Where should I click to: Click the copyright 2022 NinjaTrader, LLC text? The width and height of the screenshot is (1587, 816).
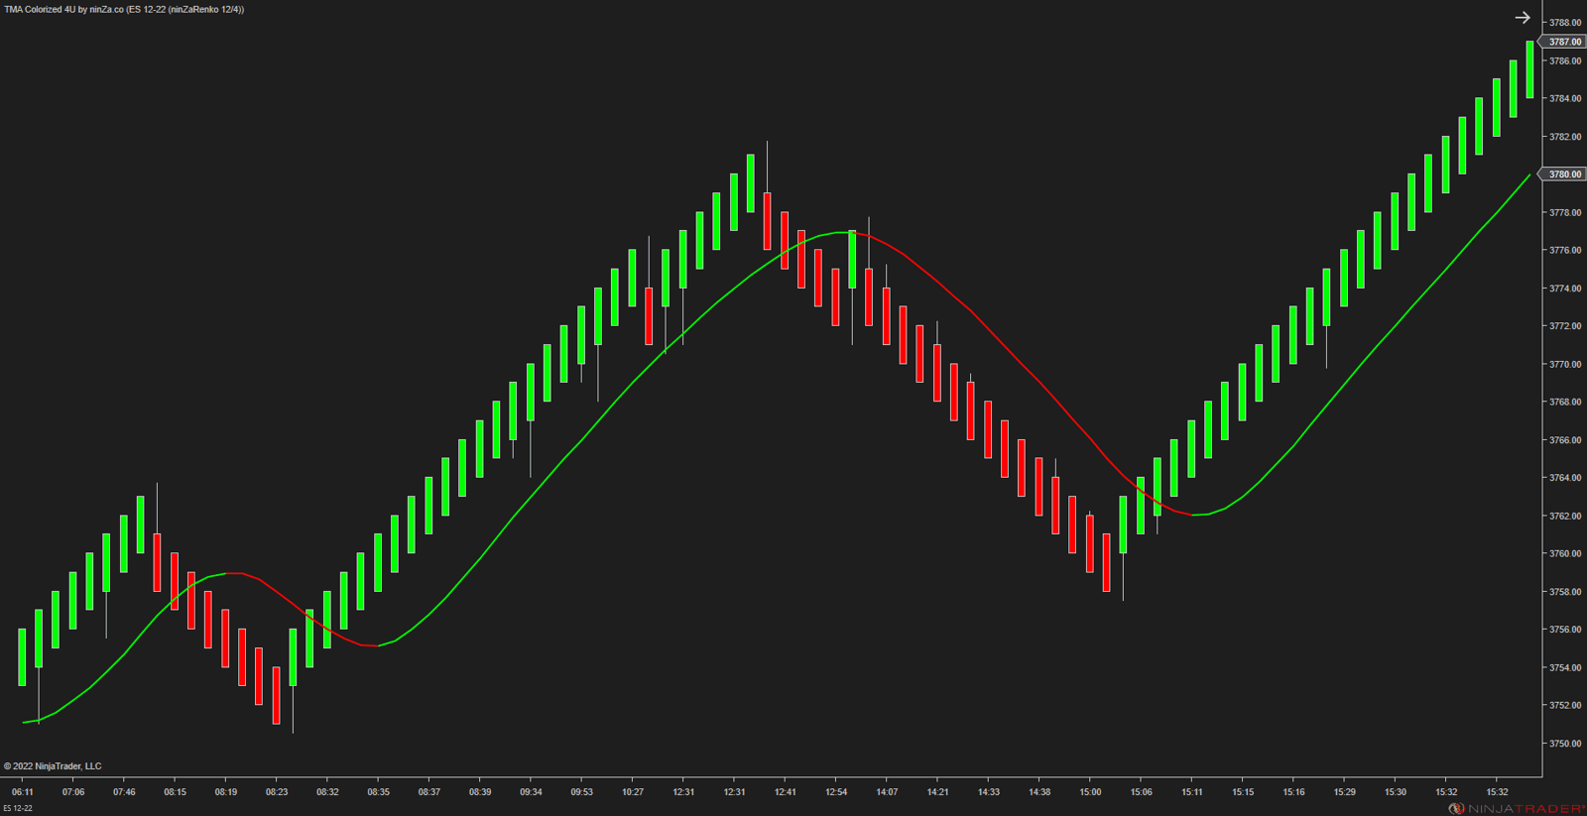point(53,766)
